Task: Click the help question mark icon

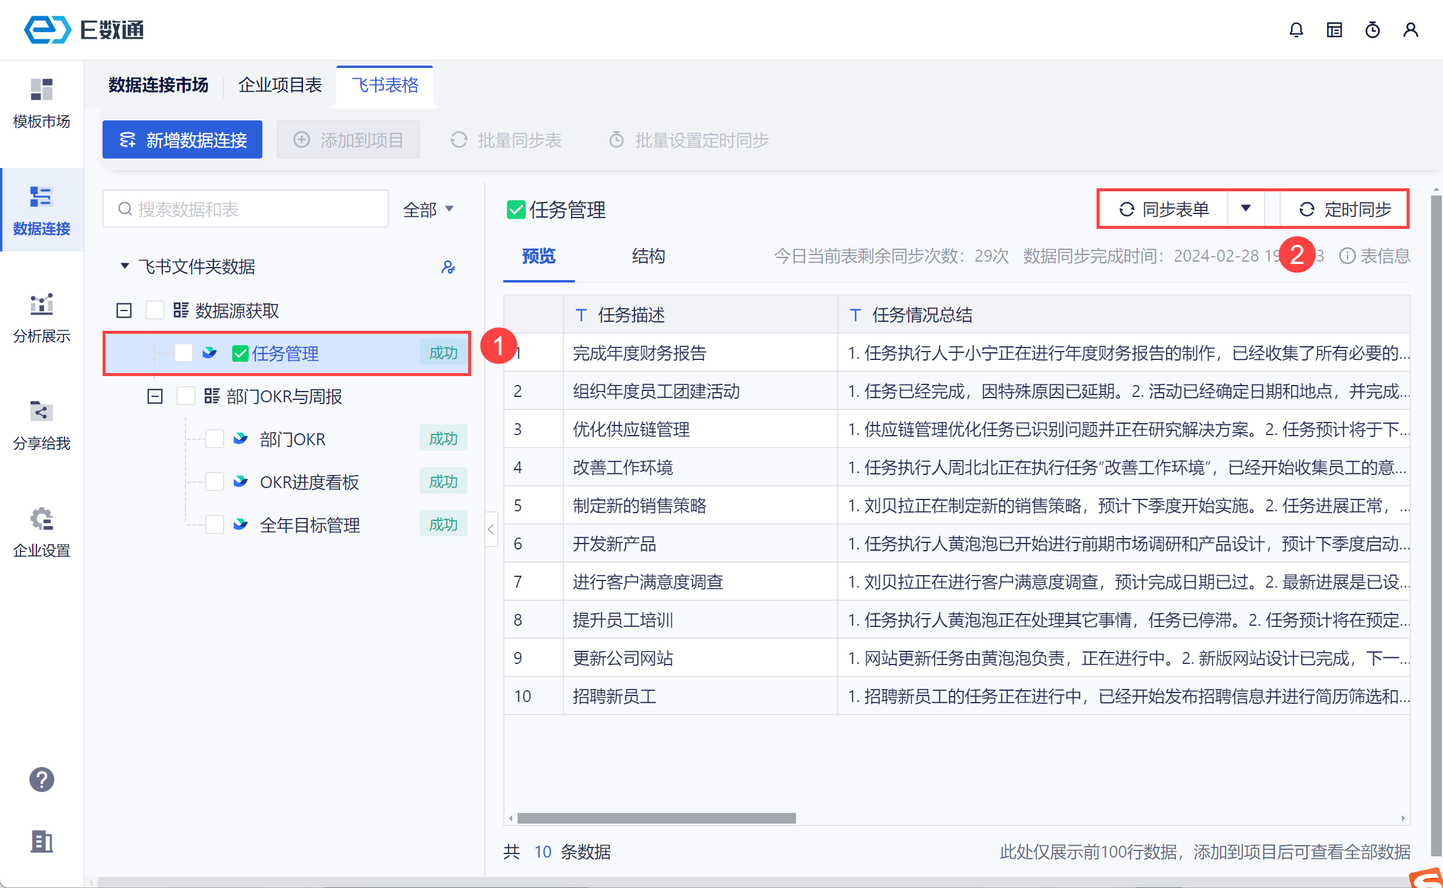Action: point(41,779)
